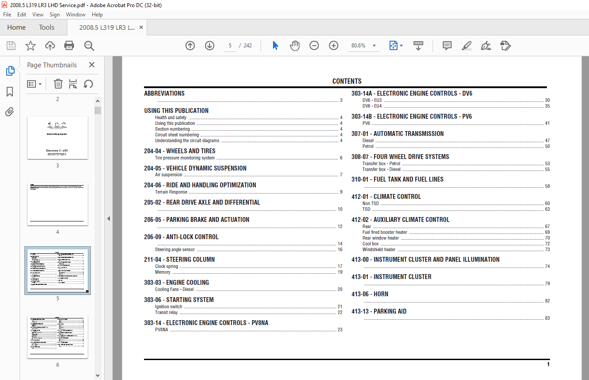This screenshot has height=380, width=589.
Task: Click 204-04 - WHEELS AND TIRES heading
Action: tap(180, 151)
